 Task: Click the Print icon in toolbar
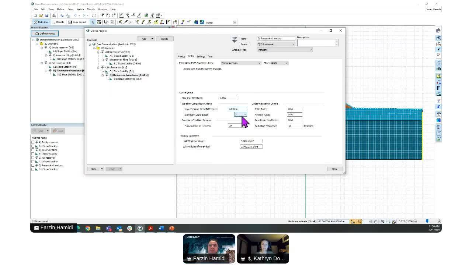click(x=54, y=15)
